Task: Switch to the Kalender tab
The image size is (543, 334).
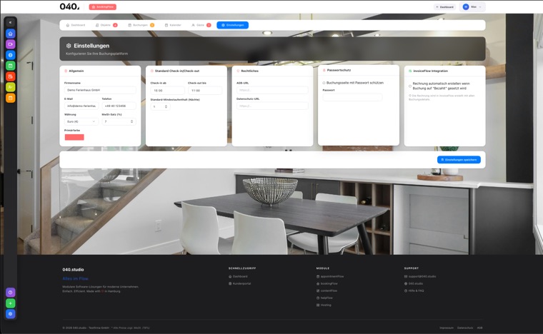Action: tap(173, 25)
